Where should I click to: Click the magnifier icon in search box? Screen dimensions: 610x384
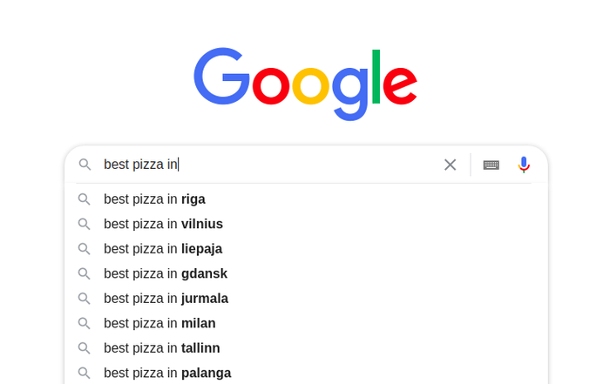(85, 165)
